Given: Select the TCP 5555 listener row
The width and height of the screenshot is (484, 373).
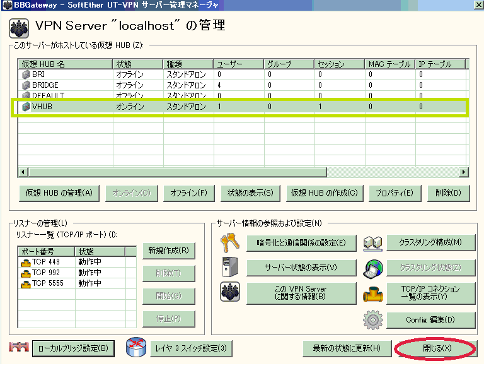Looking at the screenshot, I should coord(77,283).
